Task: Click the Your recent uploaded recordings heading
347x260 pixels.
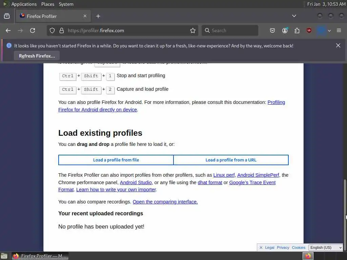Action: pyautogui.click(x=101, y=214)
